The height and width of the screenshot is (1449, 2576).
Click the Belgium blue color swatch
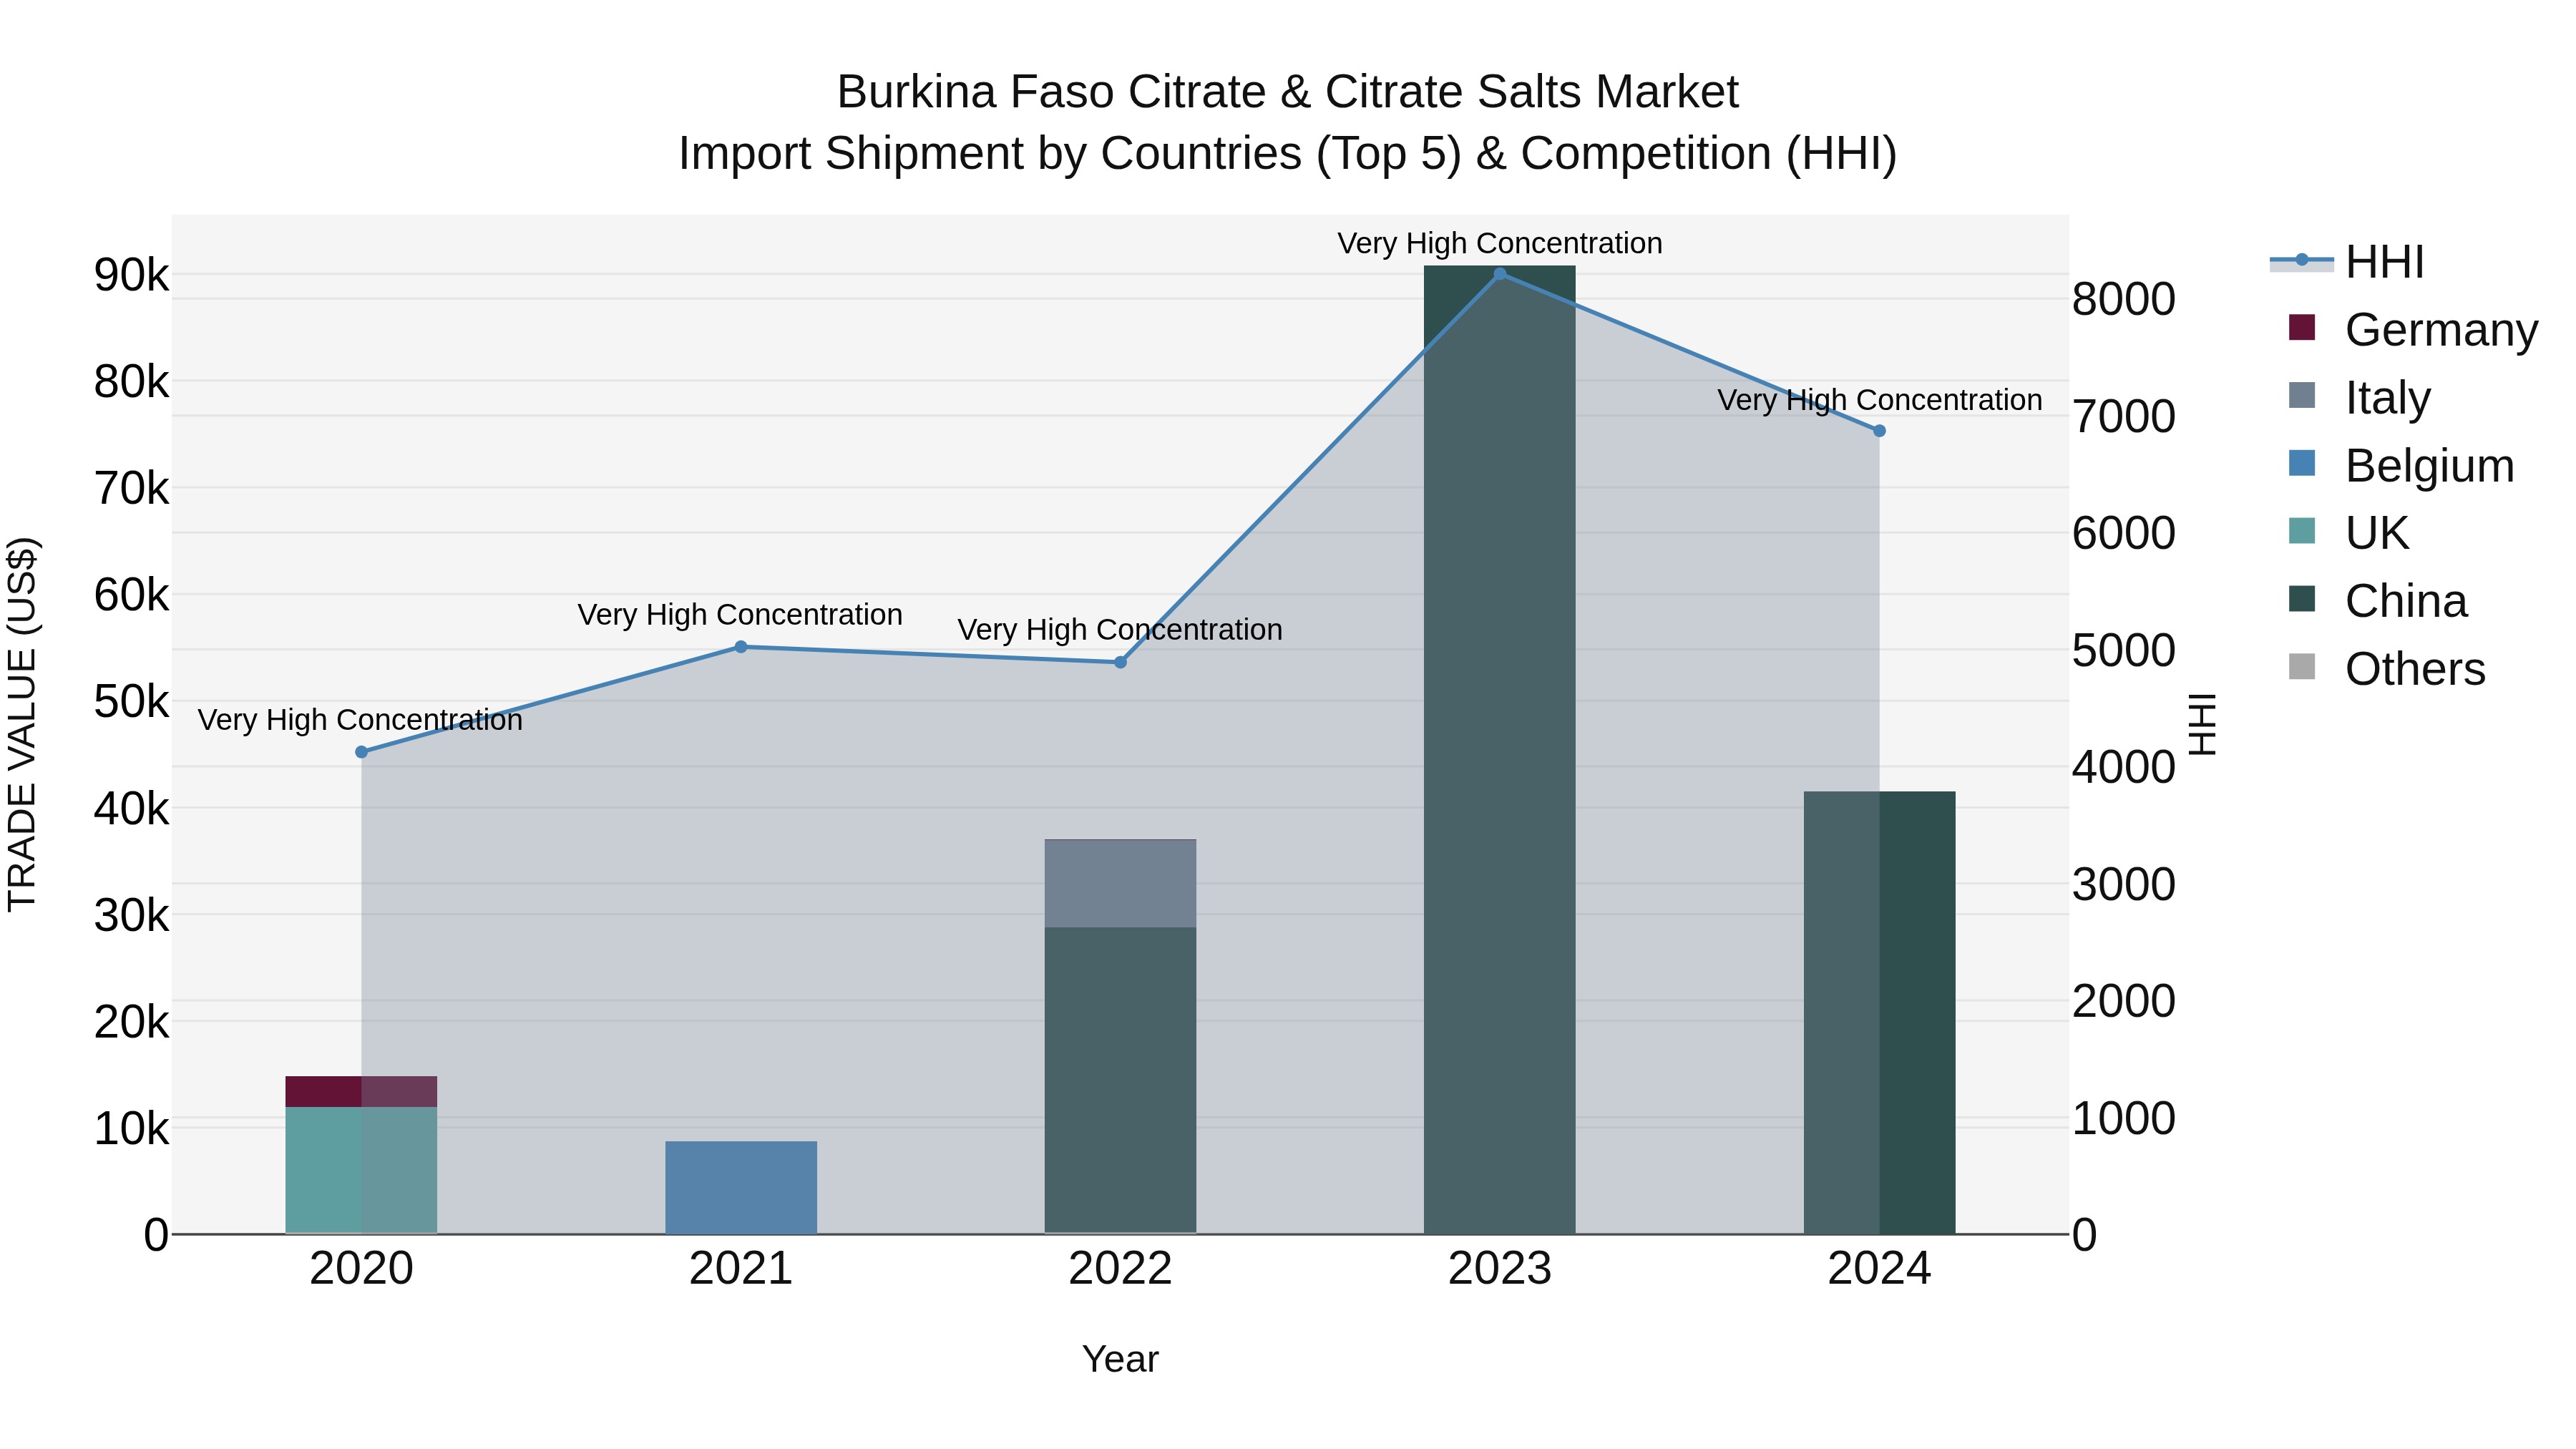click(x=2302, y=463)
